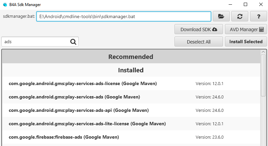Click Download SDK button
Screen dimensions: 268x146
tap(199, 29)
